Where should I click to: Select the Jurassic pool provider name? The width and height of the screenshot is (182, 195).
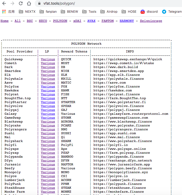(x=13, y=164)
